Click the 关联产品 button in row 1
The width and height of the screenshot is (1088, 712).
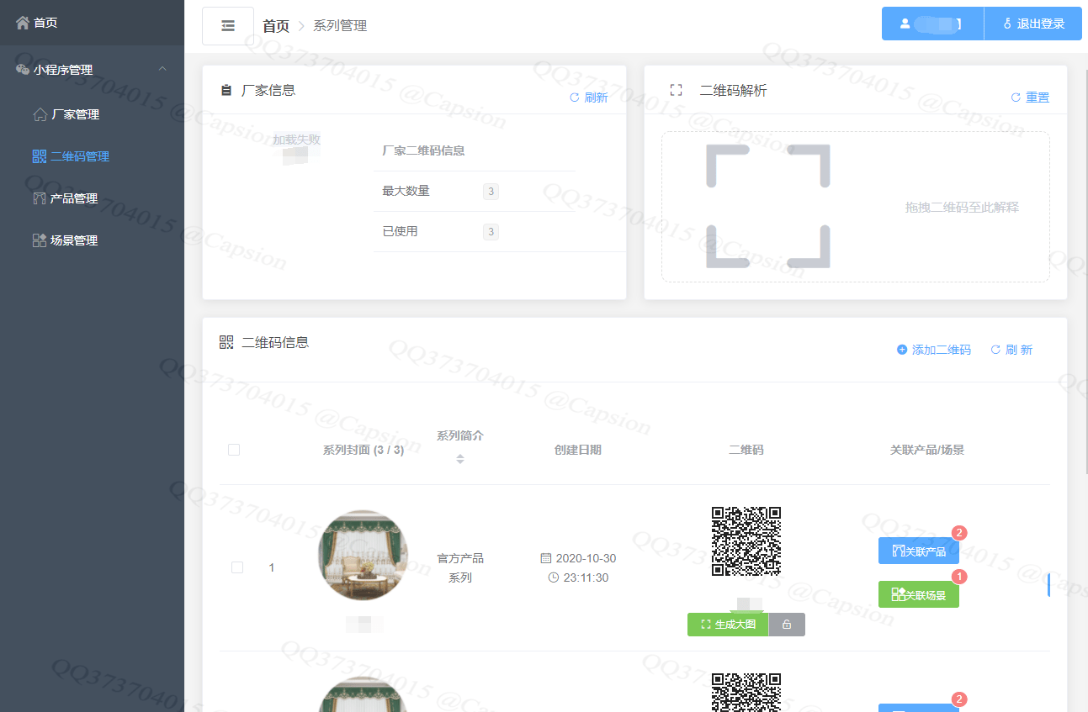[x=919, y=551]
